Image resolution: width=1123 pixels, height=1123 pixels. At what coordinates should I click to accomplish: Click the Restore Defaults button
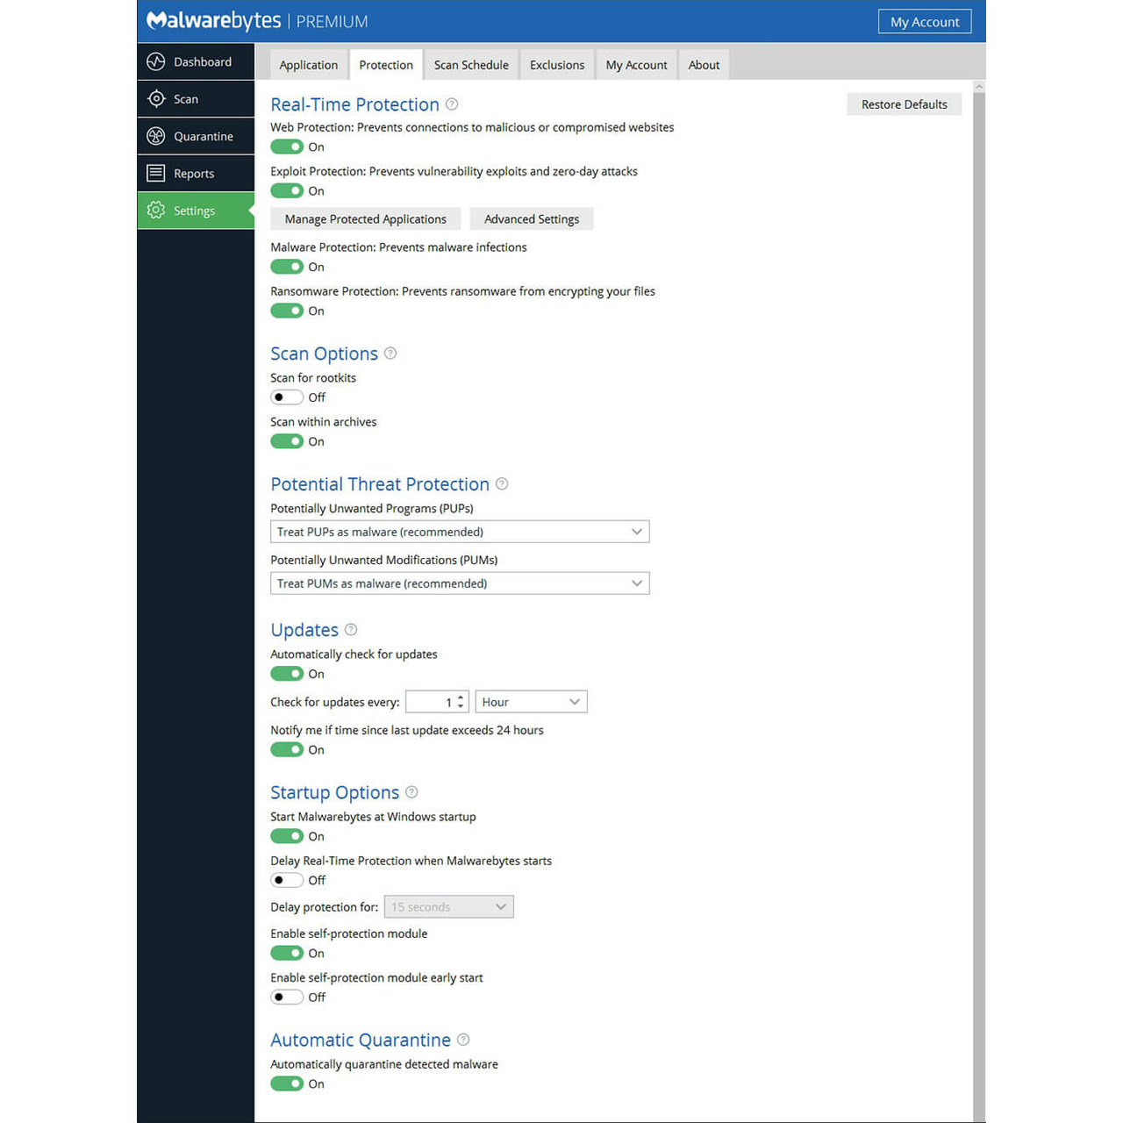[904, 104]
